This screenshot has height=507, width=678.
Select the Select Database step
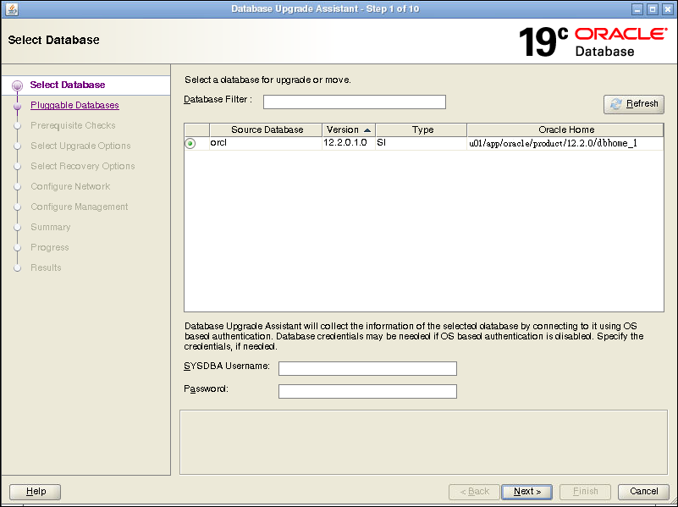click(x=68, y=85)
